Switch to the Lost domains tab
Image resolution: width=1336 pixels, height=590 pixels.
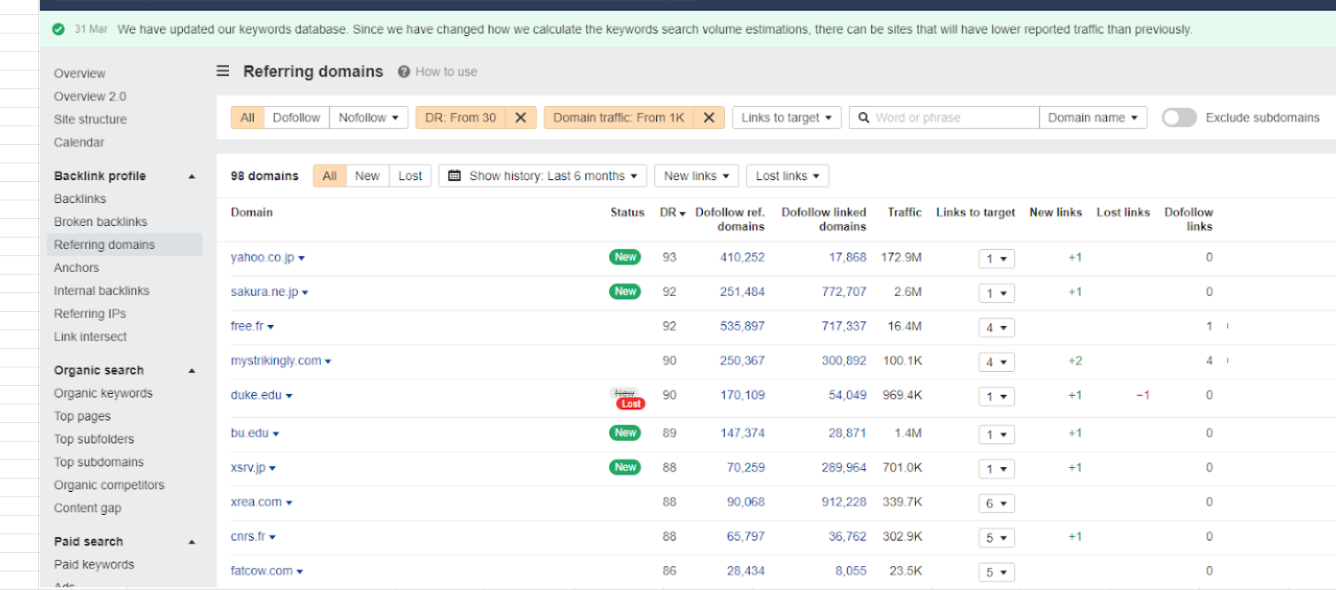point(410,176)
